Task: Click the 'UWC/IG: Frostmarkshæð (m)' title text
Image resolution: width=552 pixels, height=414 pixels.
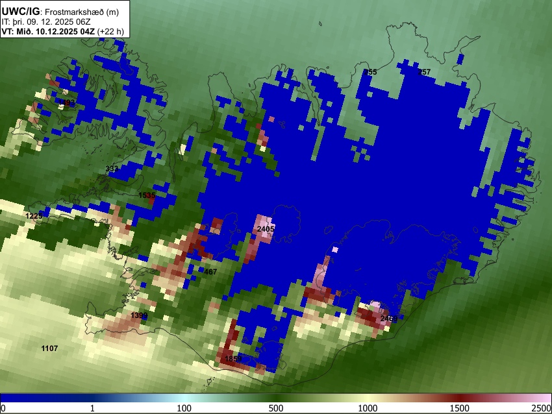Action: point(60,12)
